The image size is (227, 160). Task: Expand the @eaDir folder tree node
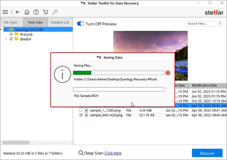(x=6, y=39)
